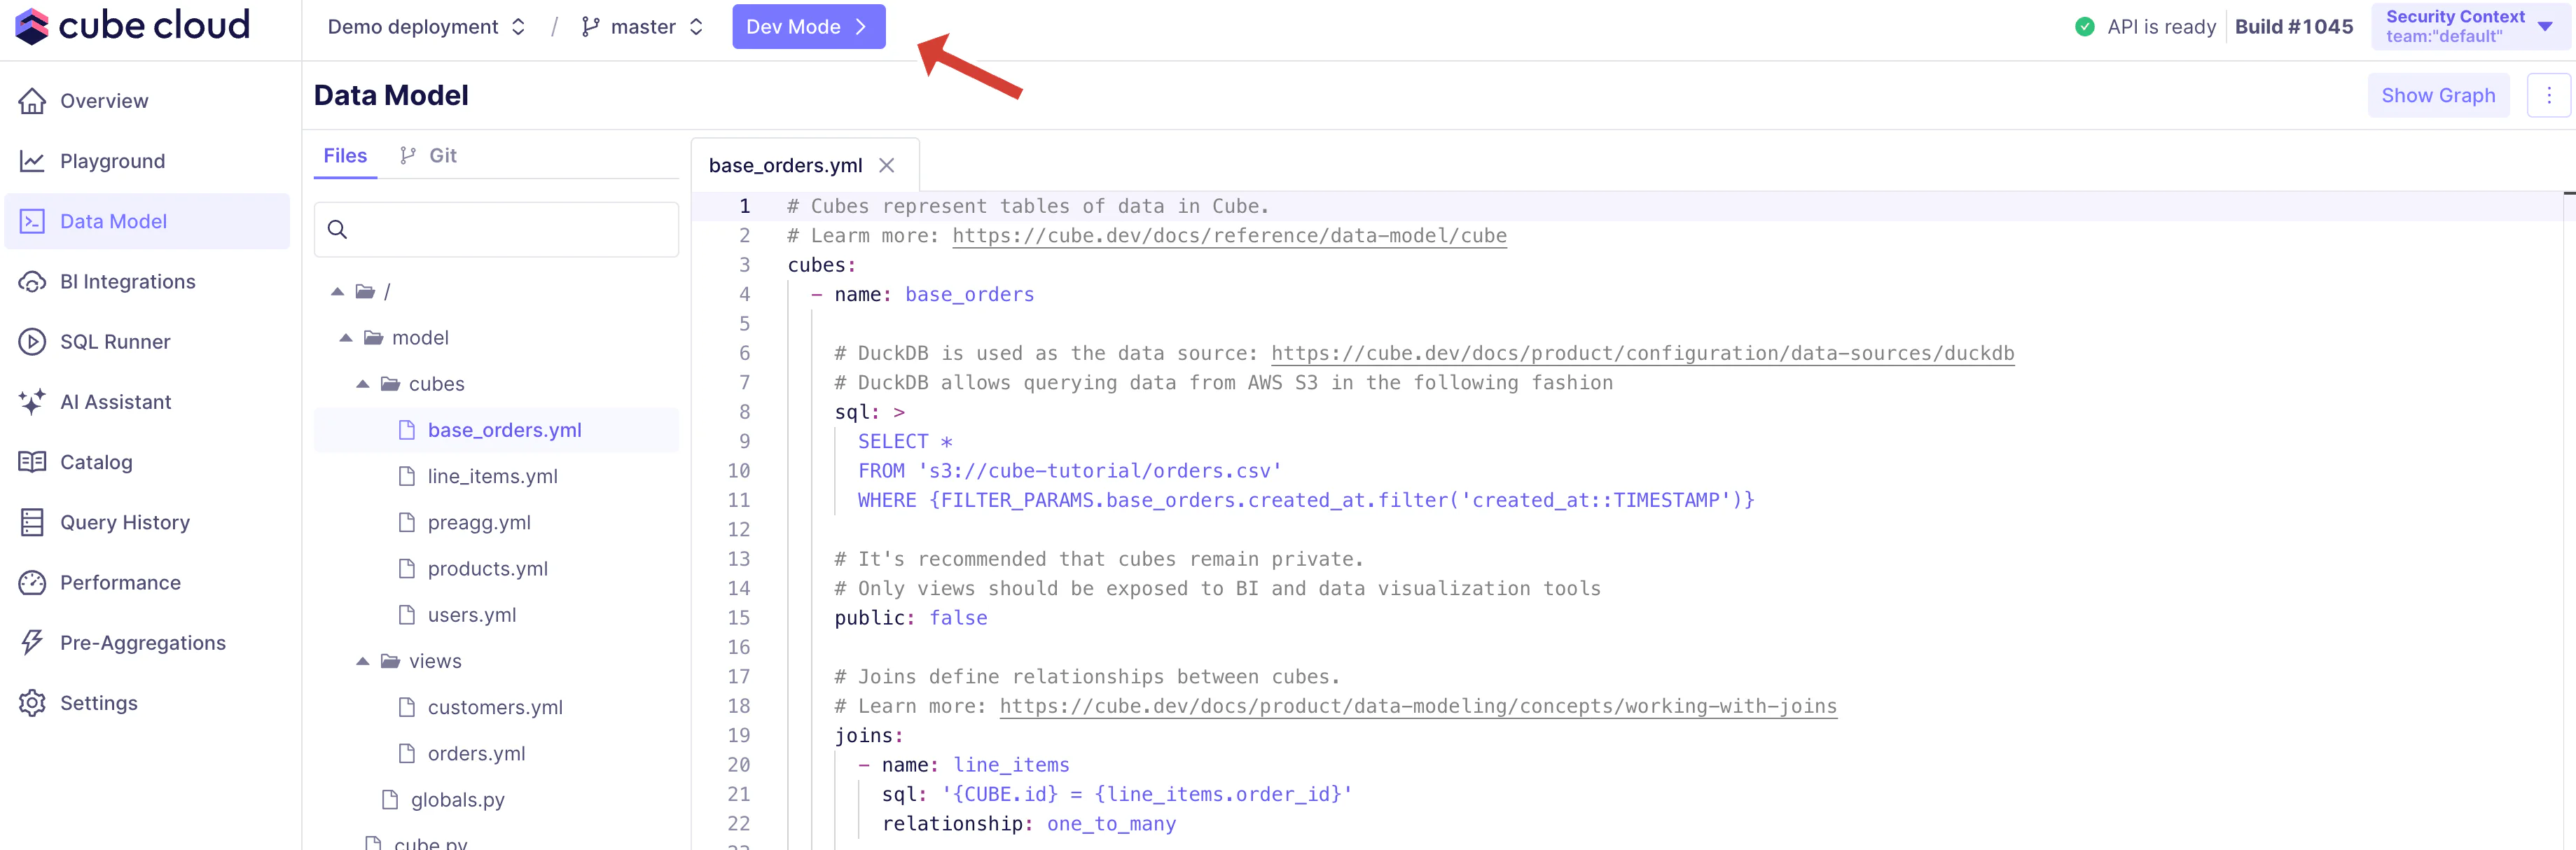
Task: Click the Performance gauge icon
Action: coord(32,583)
